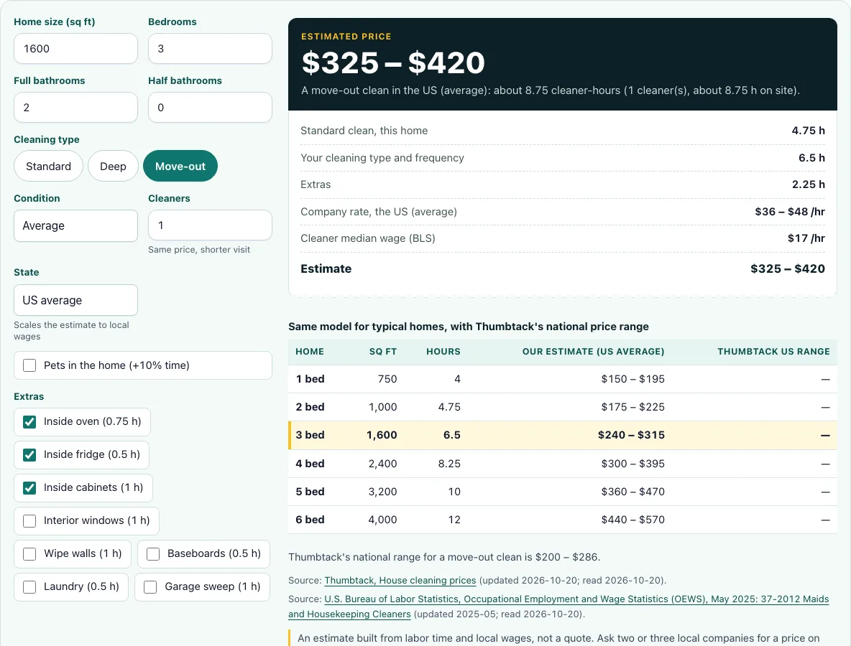The image size is (851, 646).
Task: Select Move-out cleaning type
Action: click(x=180, y=166)
